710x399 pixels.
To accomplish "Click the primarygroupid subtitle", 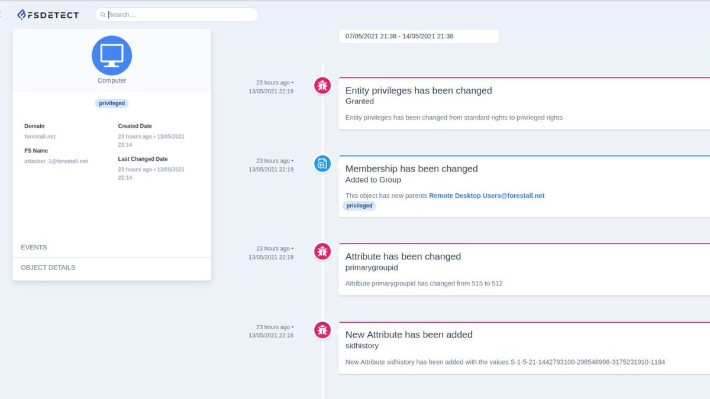I will 372,268.
